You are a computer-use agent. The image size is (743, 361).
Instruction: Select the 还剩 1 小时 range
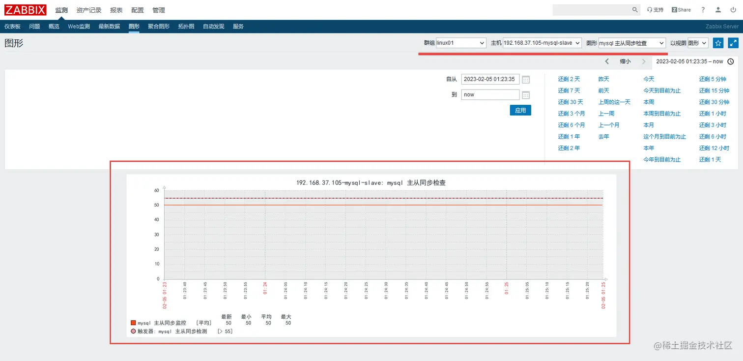[713, 114]
